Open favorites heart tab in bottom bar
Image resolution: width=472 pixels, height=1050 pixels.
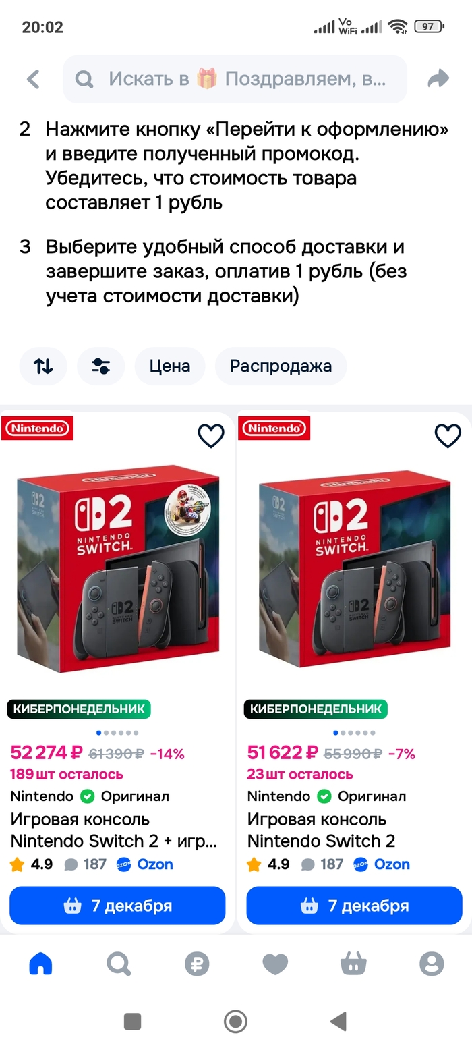coord(275,964)
